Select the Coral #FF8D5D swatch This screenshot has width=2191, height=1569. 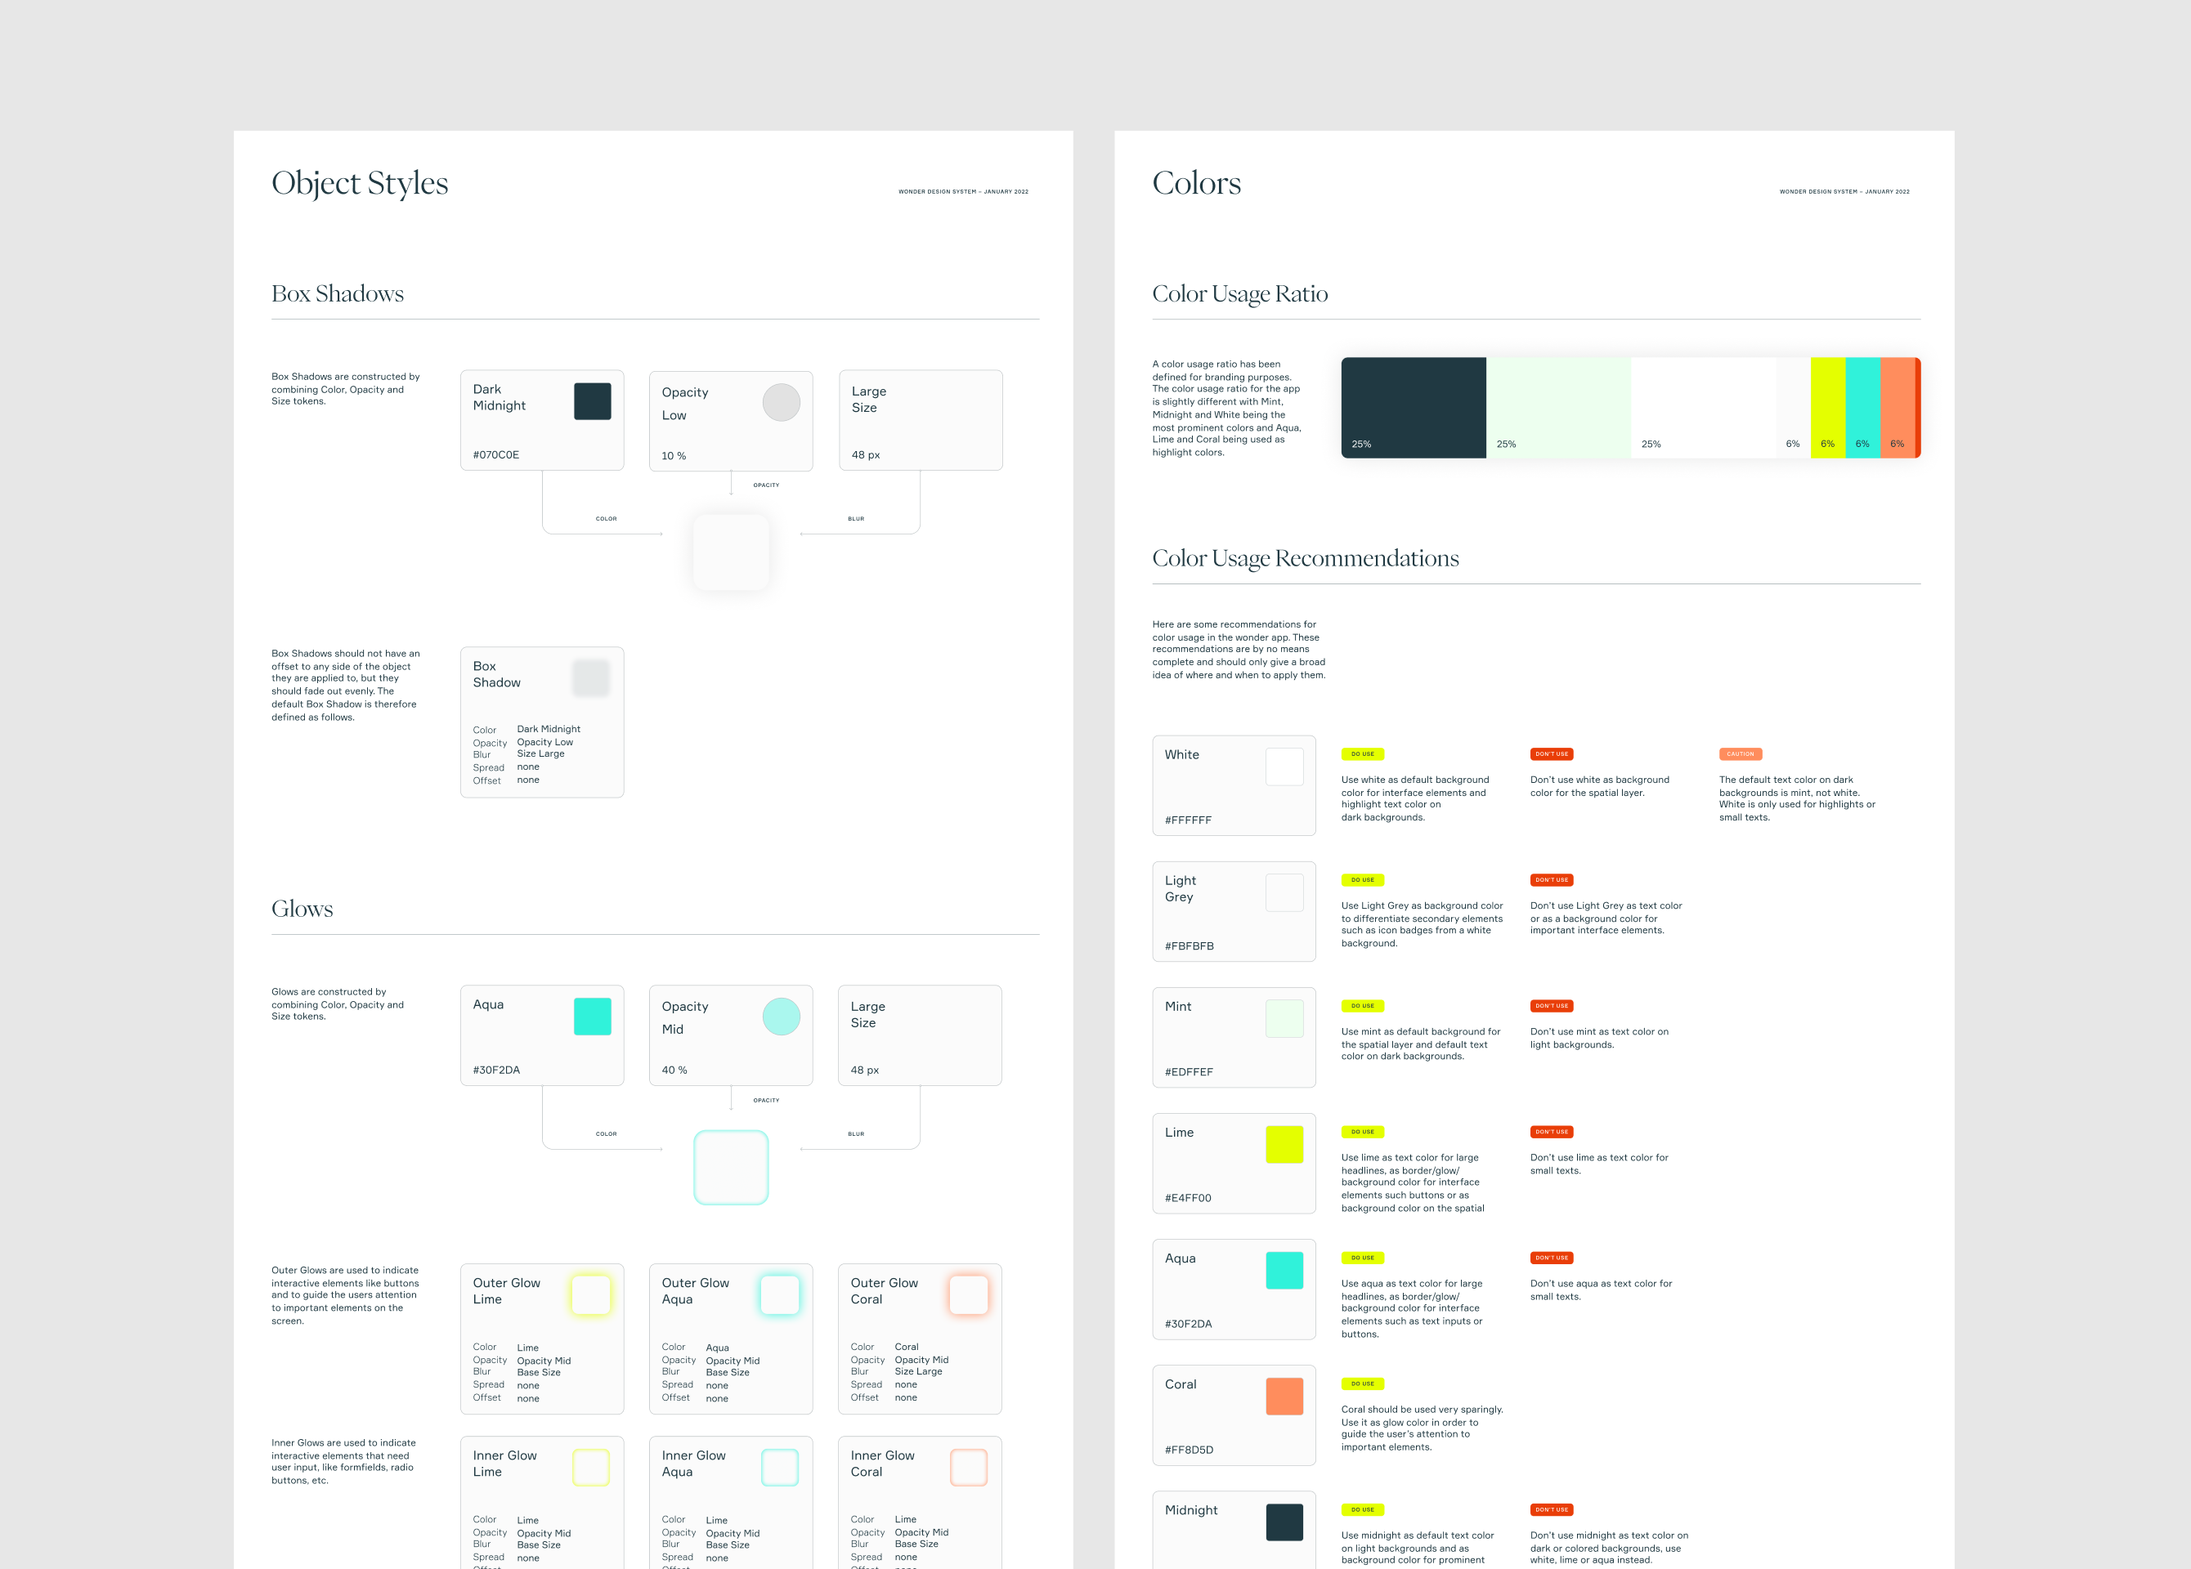point(1284,1397)
